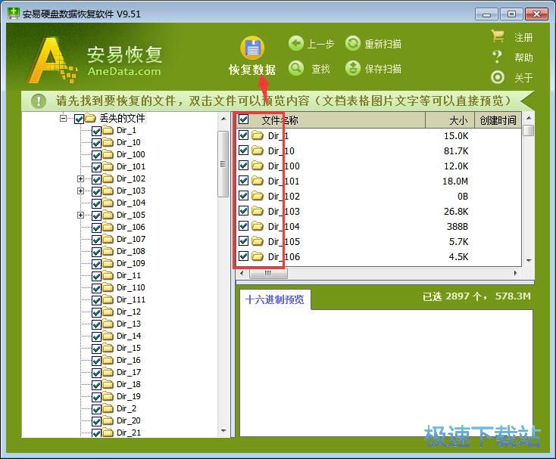Click the 恢复数据 label
Image resolution: width=556 pixels, height=459 pixels.
point(252,70)
